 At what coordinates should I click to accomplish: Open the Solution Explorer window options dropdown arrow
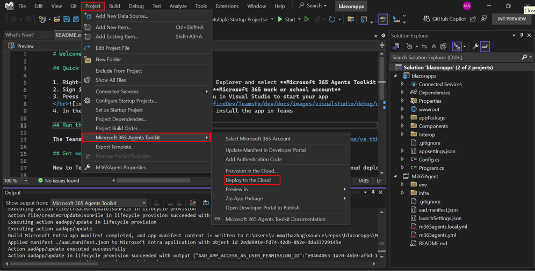[x=514, y=35]
